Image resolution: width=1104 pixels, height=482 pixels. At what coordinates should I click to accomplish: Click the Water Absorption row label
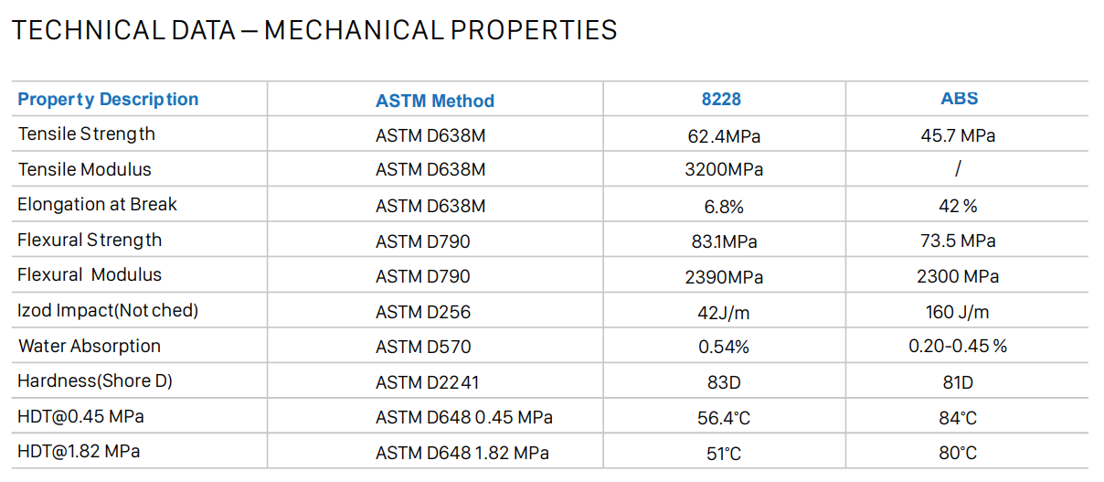(90, 347)
